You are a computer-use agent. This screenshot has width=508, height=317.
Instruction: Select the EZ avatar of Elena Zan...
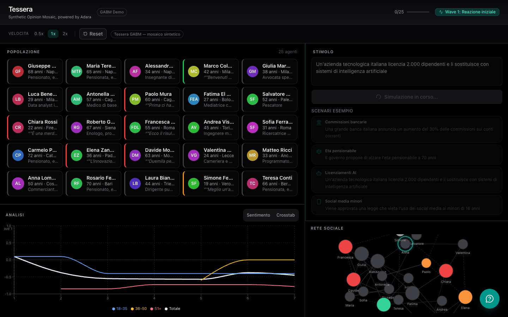point(77,155)
